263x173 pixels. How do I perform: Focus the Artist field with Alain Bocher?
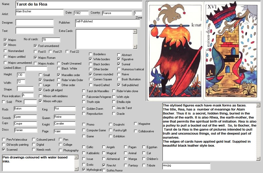[39, 13]
